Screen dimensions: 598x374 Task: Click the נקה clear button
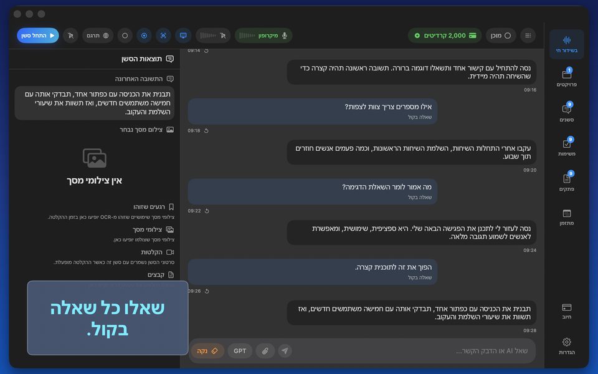[x=207, y=351]
